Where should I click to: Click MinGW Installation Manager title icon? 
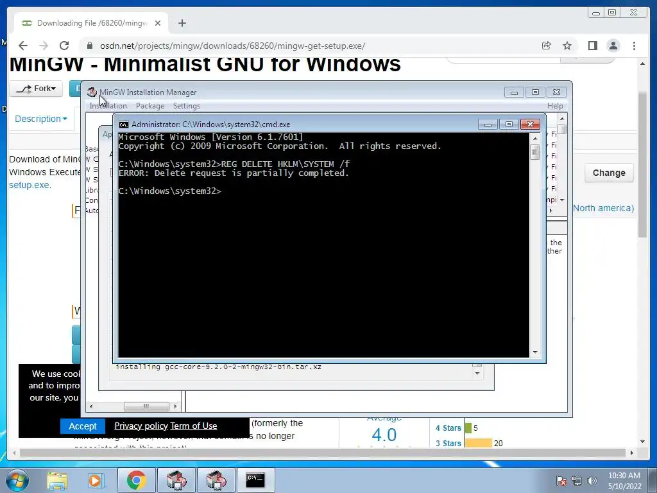[x=92, y=92]
